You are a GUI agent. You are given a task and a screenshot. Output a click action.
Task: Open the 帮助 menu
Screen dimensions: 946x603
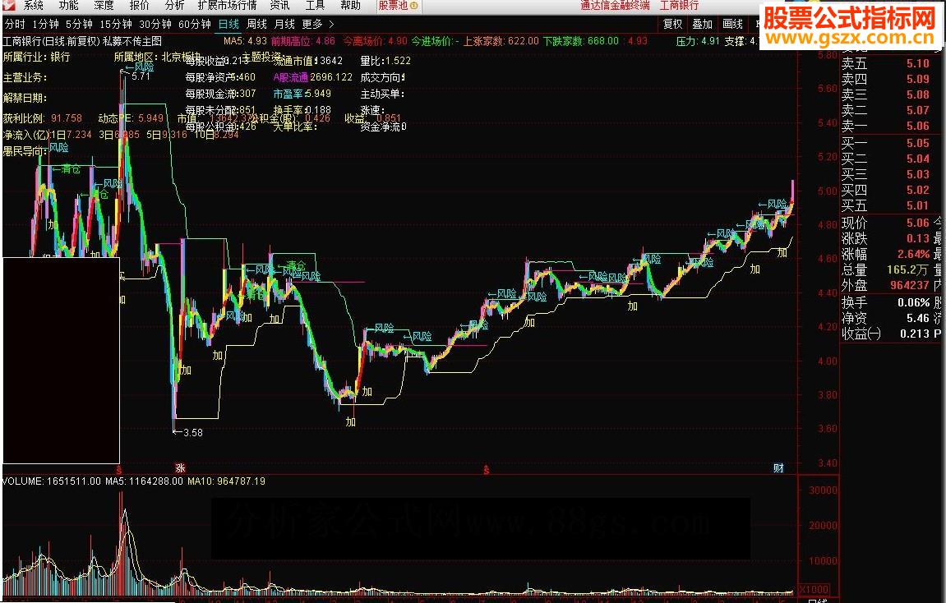350,6
